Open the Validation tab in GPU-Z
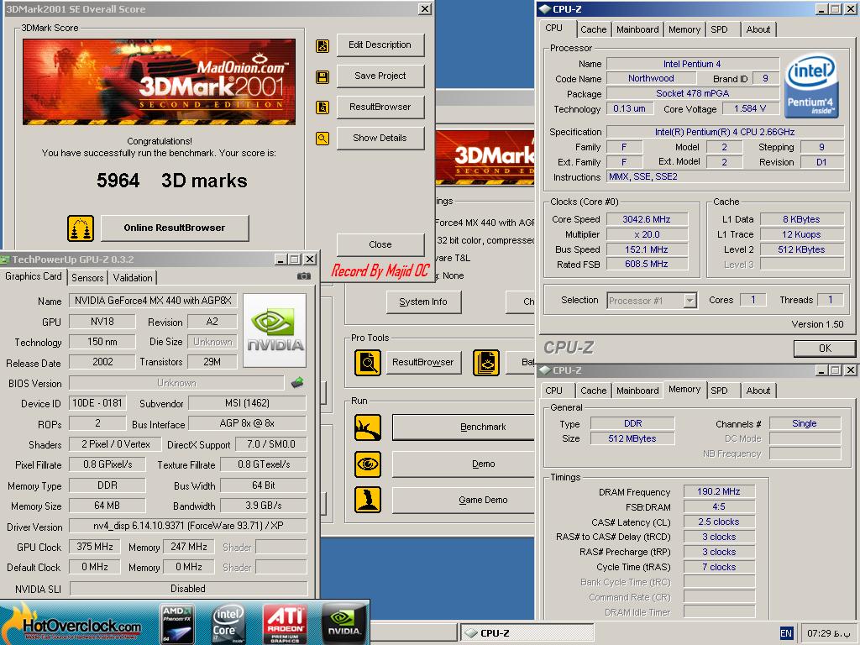Screen dimensions: 860x645 tap(133, 277)
